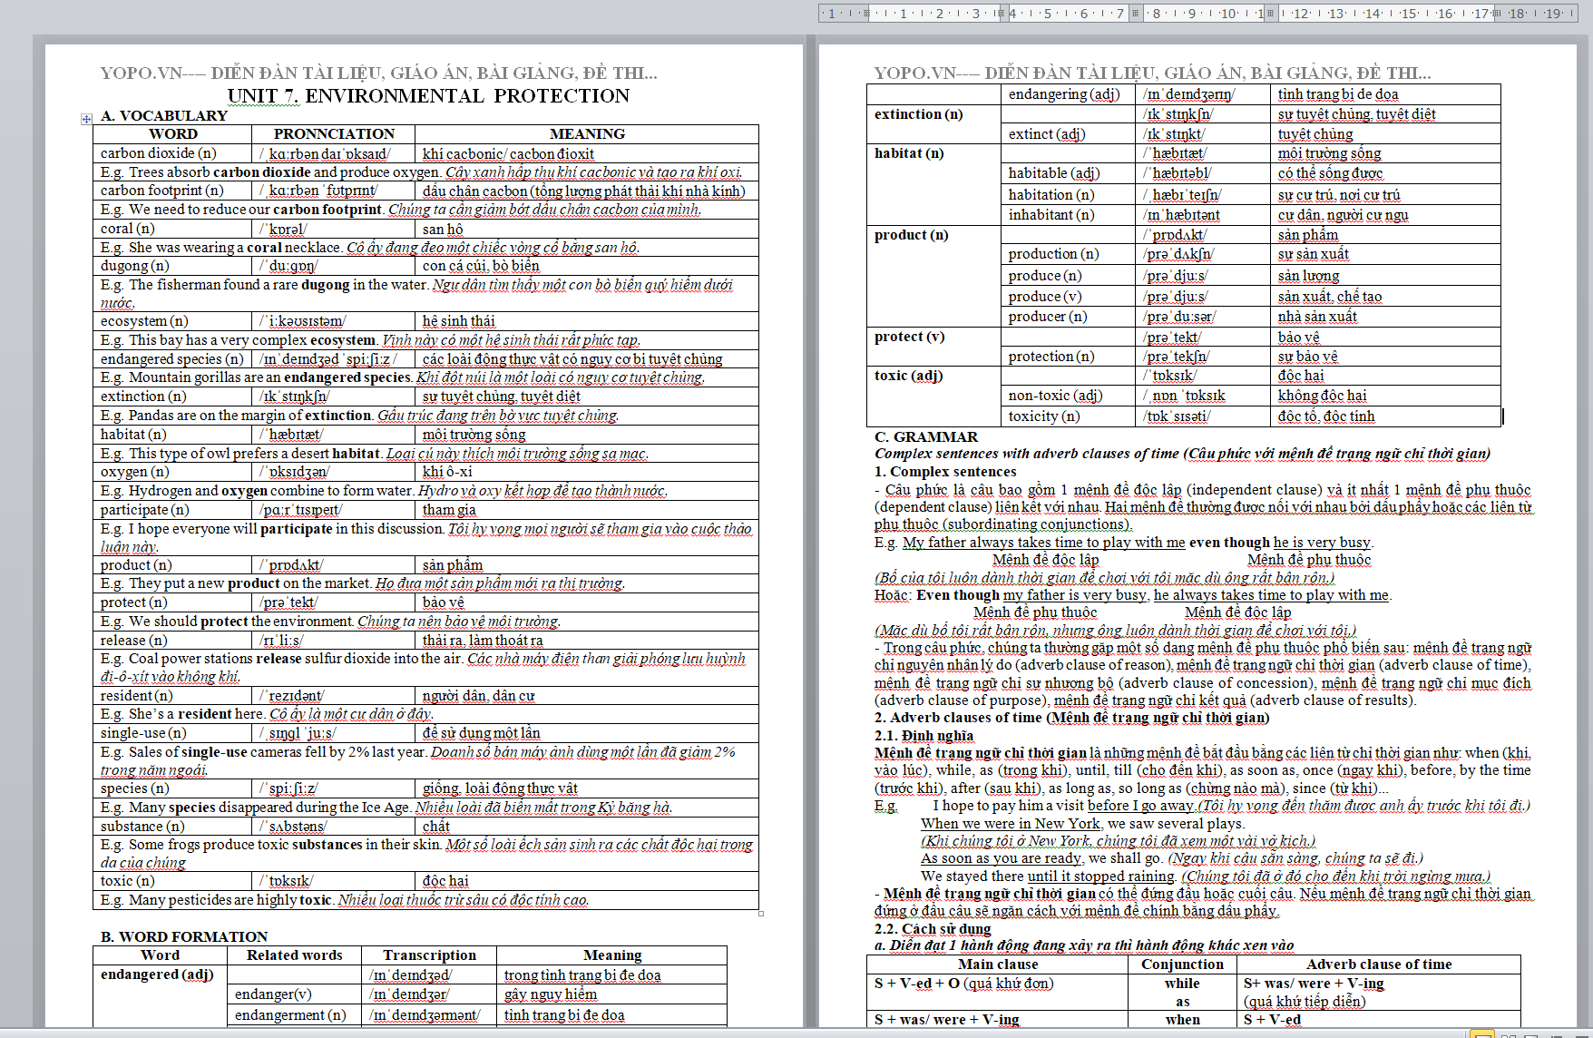1593x1038 pixels.
Task: Click the cell participate (n)
Action: (x=172, y=510)
